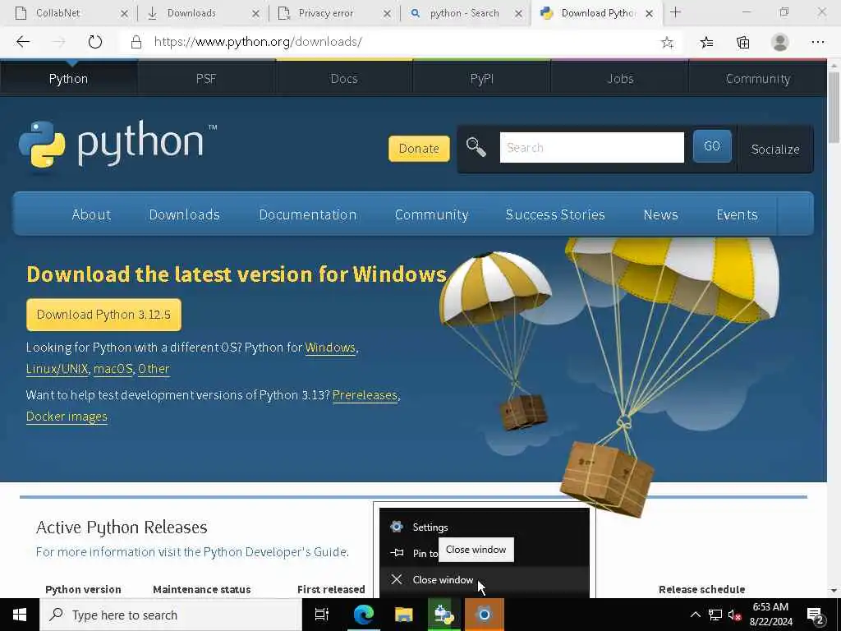Open the Events main menu

737,214
